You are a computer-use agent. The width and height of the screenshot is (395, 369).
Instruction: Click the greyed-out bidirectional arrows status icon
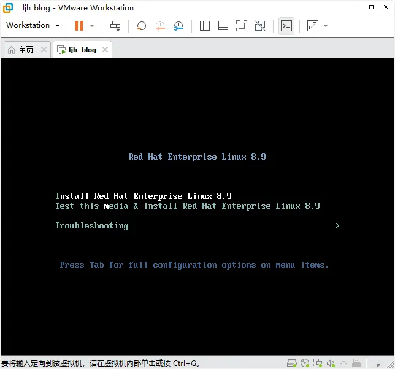click(343, 363)
